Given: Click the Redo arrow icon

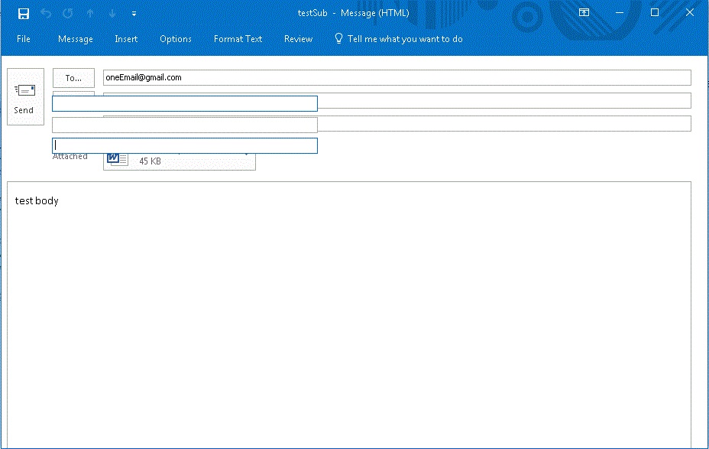Looking at the screenshot, I should (68, 13).
